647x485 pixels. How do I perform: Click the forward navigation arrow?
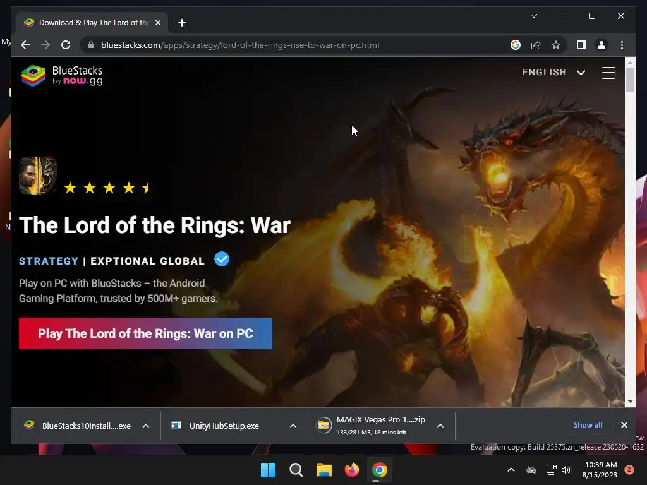click(x=45, y=45)
